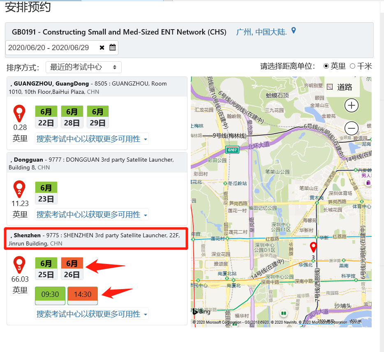Viewport: 384px width, 352px height.
Task: Select the 14:30 appointment time slot
Action: pyautogui.click(x=82, y=294)
